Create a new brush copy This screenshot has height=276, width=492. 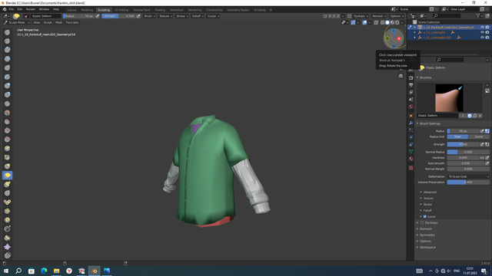pos(475,116)
